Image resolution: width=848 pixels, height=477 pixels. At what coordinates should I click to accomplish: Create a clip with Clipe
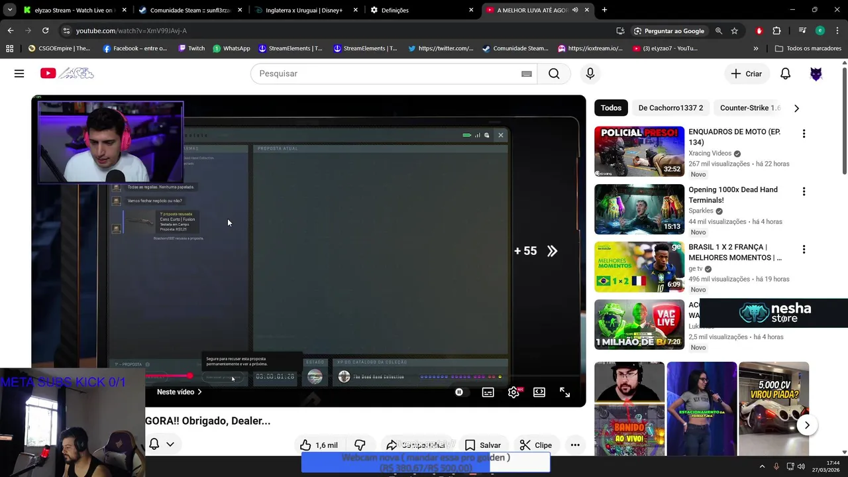[x=536, y=445]
